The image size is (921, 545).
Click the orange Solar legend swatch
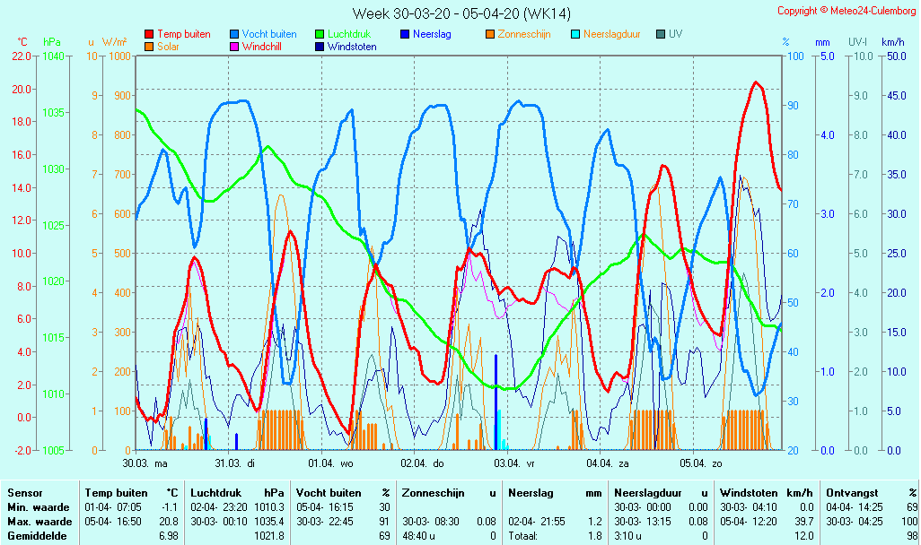[x=149, y=46]
